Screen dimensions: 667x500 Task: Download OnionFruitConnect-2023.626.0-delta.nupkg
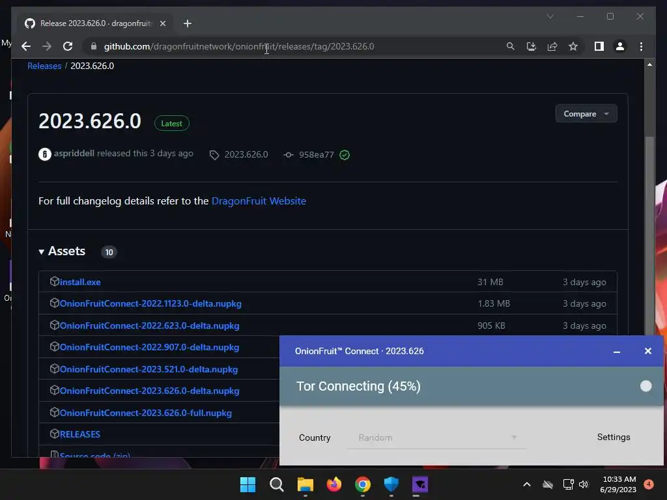pyautogui.click(x=149, y=391)
